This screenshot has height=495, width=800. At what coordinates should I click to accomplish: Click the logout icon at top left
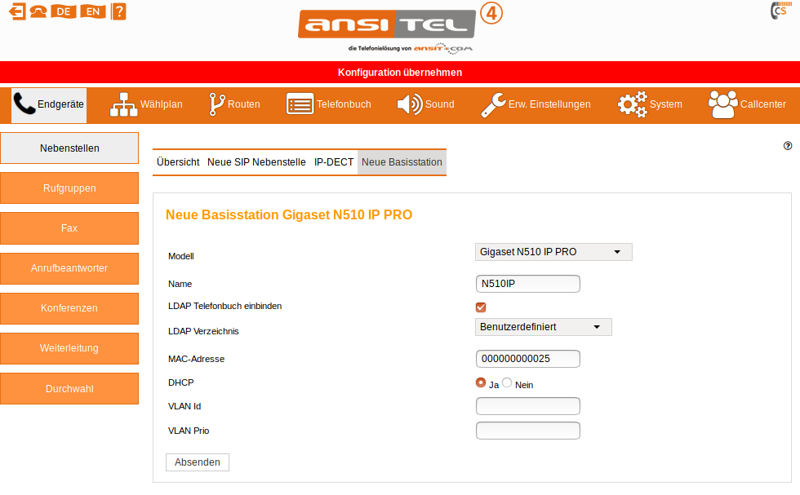pyautogui.click(x=16, y=11)
